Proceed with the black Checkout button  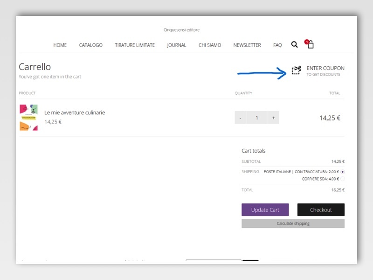(321, 210)
